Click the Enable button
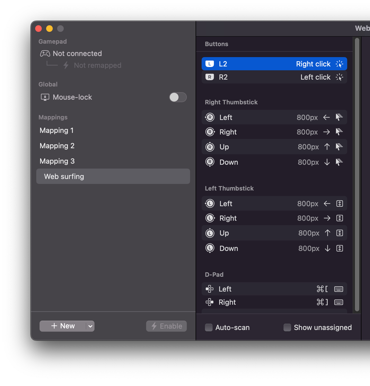Viewport: 370px width, 386px height. [166, 326]
